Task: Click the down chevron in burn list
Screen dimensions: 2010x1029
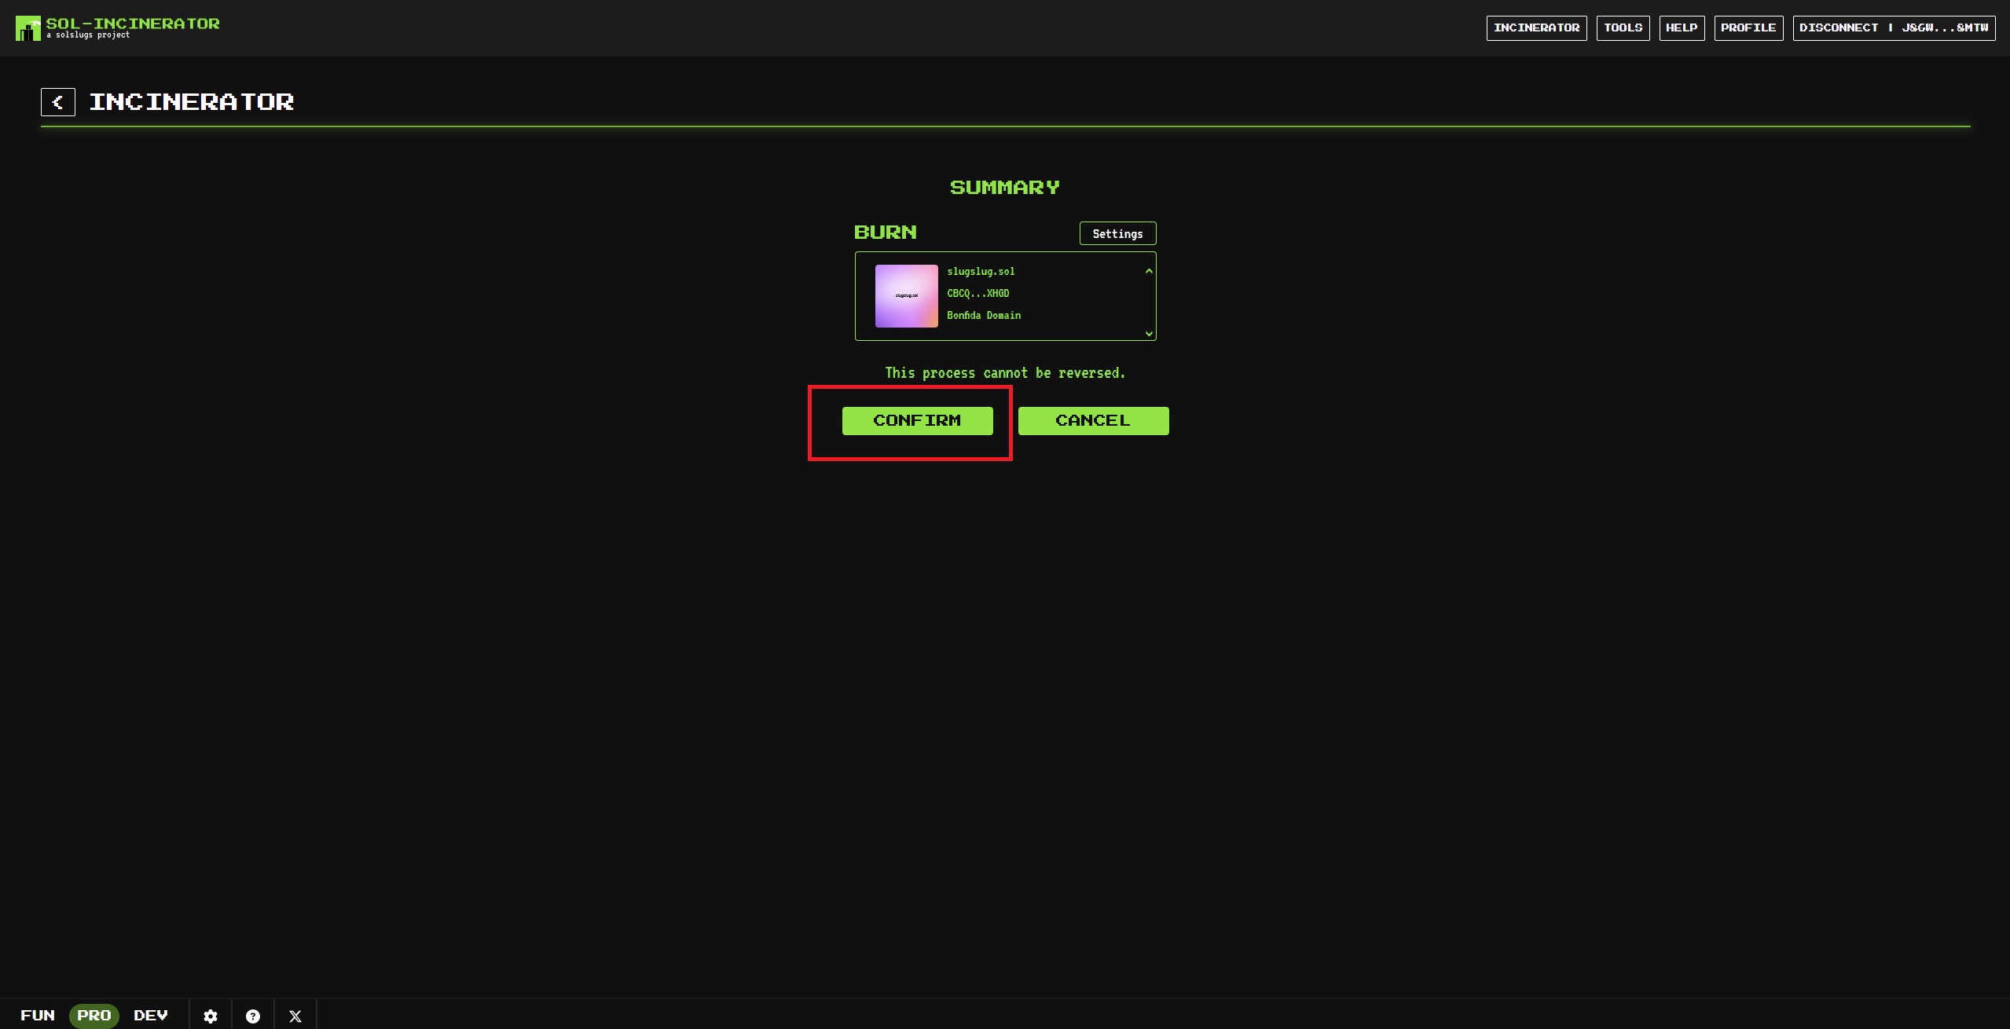Action: pyautogui.click(x=1149, y=334)
